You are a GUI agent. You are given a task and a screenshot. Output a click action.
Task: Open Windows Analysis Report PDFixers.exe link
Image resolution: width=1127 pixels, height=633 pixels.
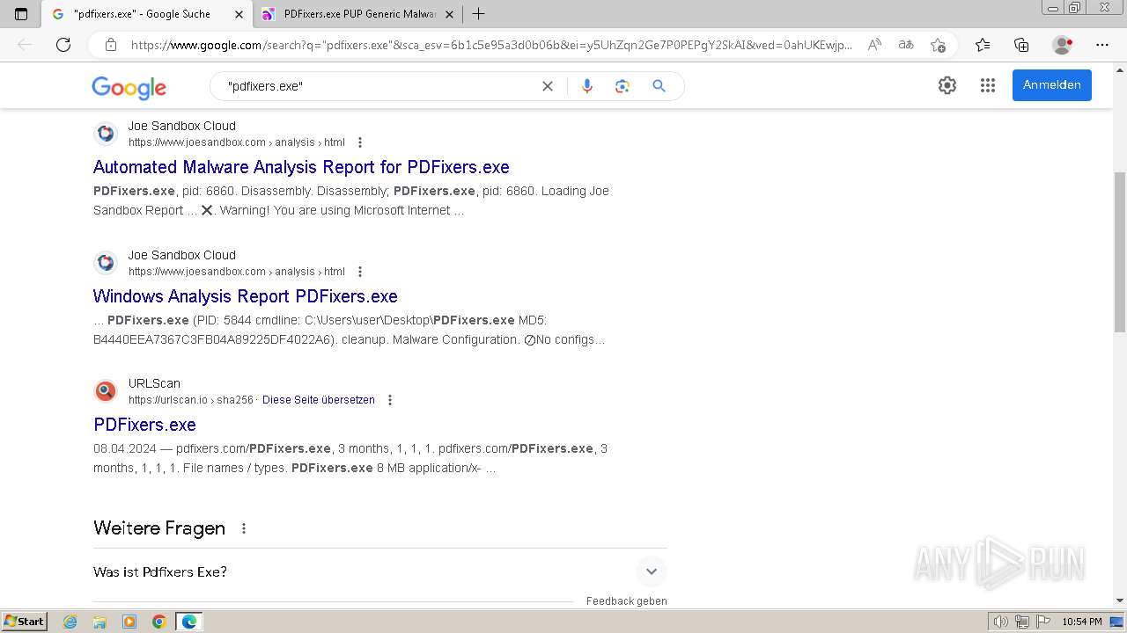(246, 296)
